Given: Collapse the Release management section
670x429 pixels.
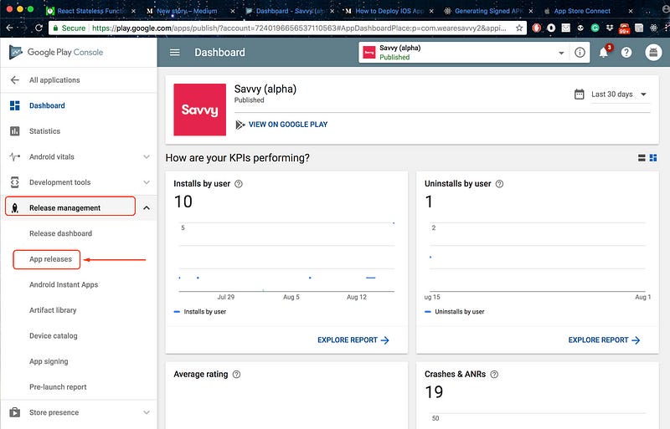Looking at the screenshot, I should pyautogui.click(x=147, y=208).
